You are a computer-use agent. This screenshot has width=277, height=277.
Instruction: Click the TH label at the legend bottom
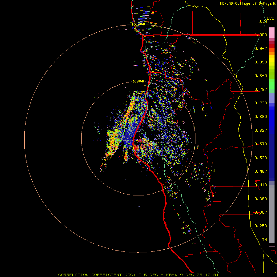264,240
